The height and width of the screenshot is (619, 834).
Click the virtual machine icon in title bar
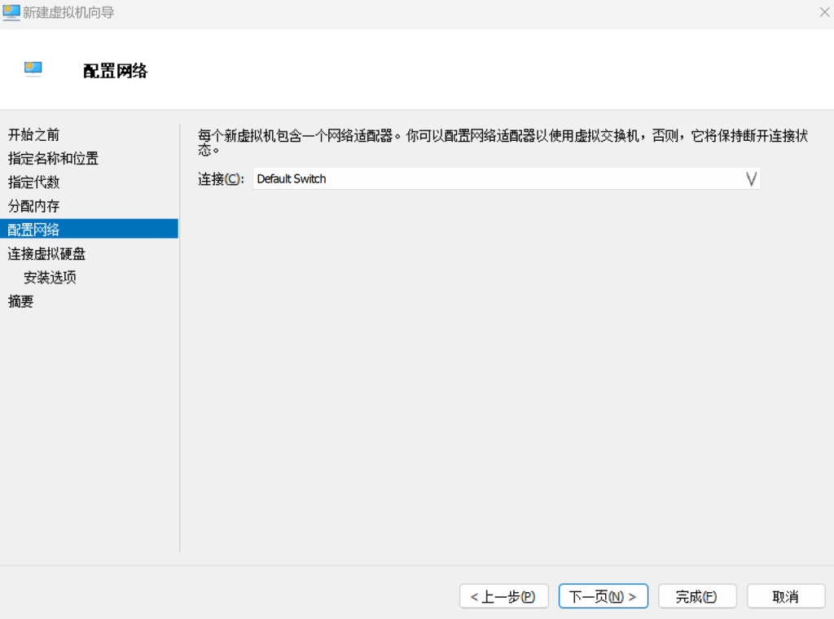(x=11, y=12)
